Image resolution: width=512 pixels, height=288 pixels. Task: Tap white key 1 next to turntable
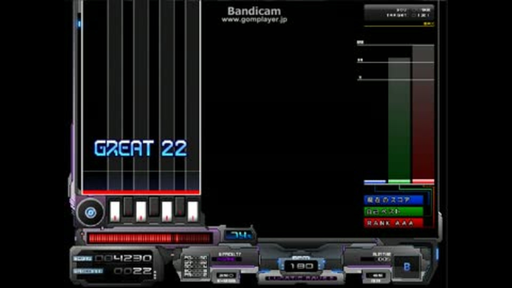click(115, 212)
